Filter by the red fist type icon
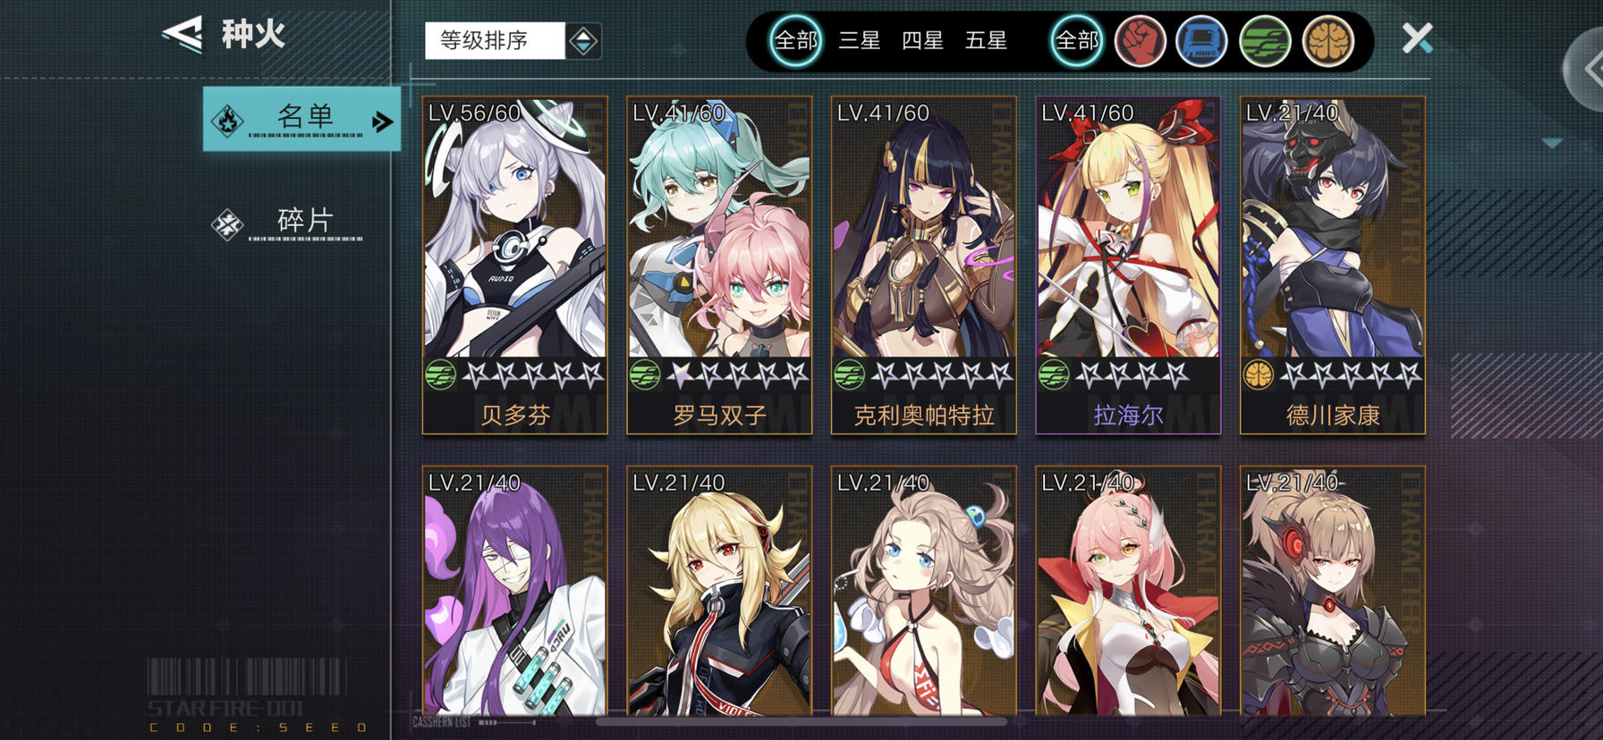 1140,41
